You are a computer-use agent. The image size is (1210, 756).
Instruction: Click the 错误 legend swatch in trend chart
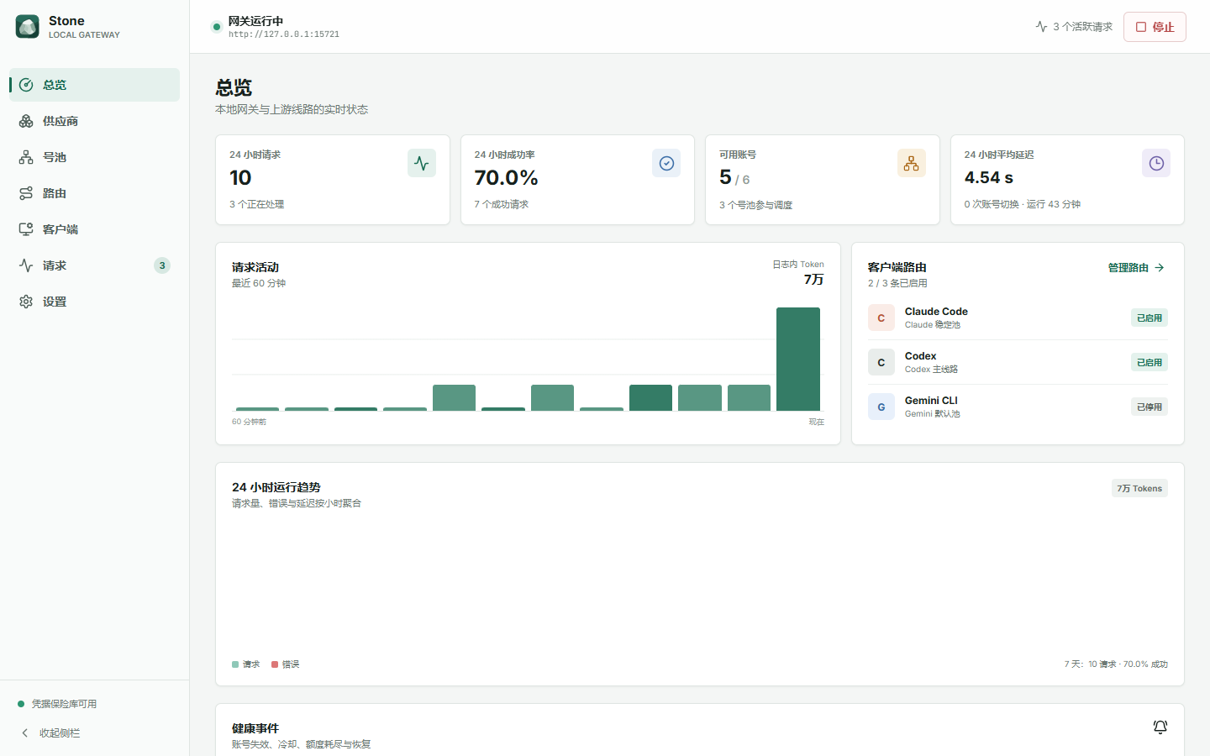click(275, 664)
